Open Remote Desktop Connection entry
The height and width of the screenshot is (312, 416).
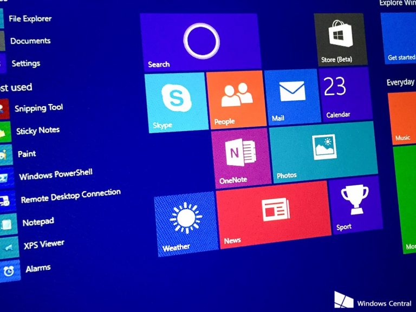point(70,196)
